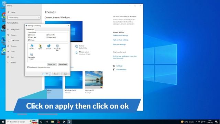220x124 pixels.
Task: Open Task View on the taskbar
Action: pos(47,122)
